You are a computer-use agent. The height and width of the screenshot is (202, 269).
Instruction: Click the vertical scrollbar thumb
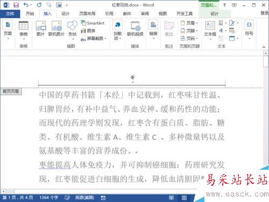(266, 61)
